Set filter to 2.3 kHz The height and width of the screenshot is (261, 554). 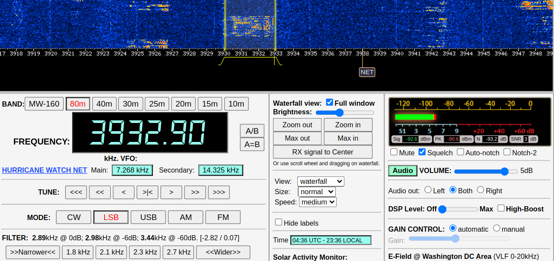(145, 252)
